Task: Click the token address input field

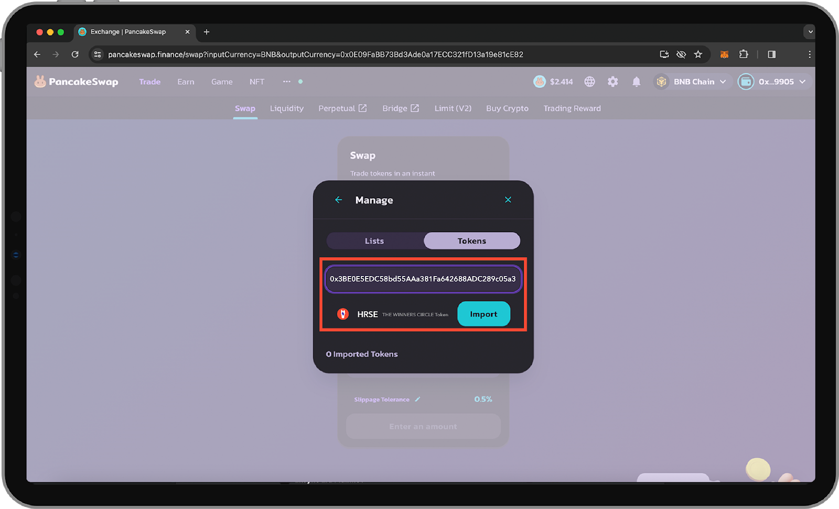Action: click(x=423, y=279)
